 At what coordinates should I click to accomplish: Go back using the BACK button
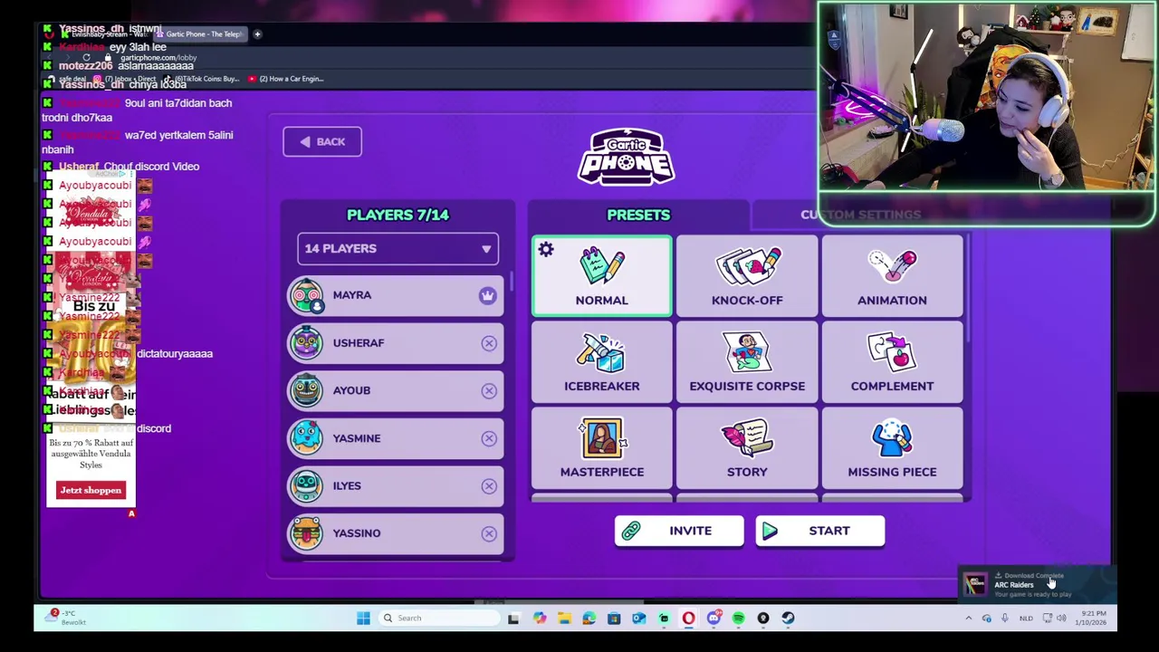(322, 141)
